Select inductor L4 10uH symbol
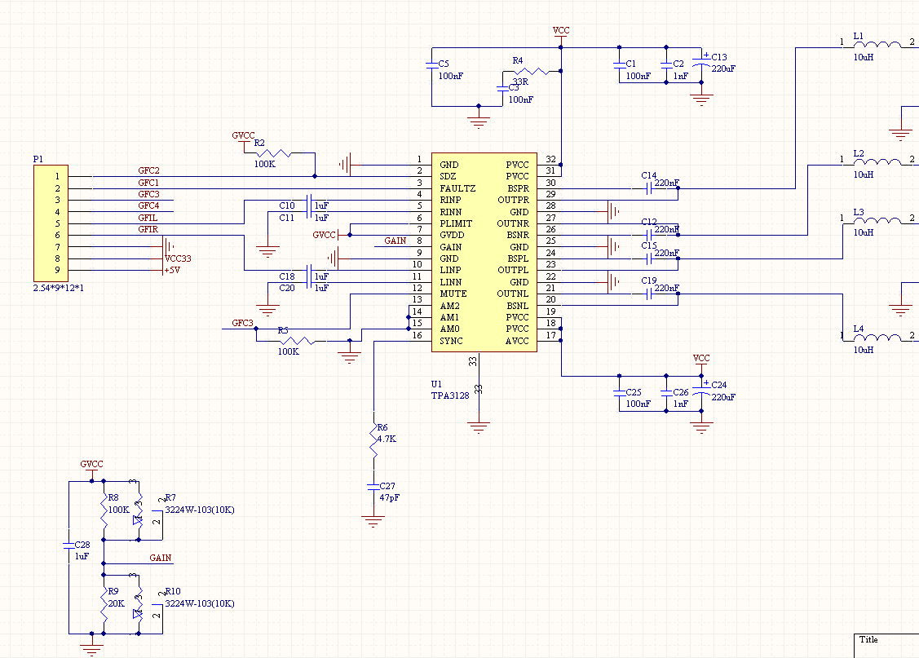 click(877, 338)
